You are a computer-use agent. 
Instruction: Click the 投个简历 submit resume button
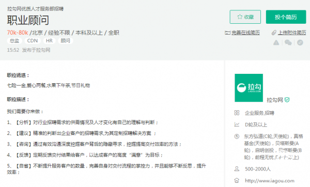pyautogui.click(x=286, y=17)
